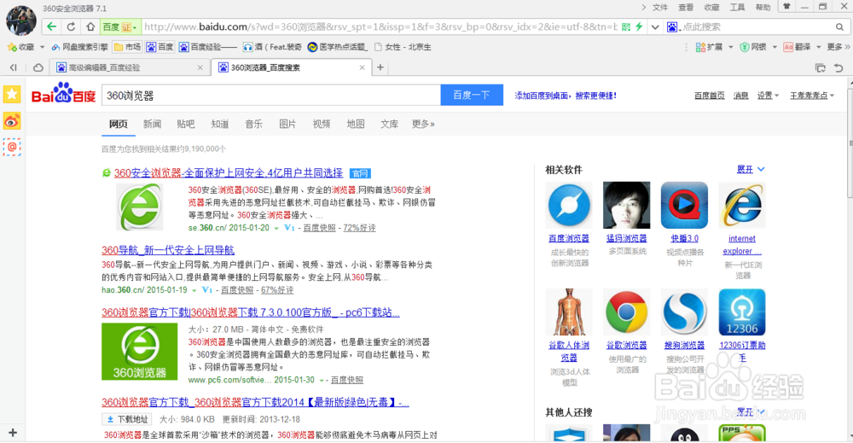Go to the browser home page icon
This screenshot has width=853, height=443.
tap(90, 26)
